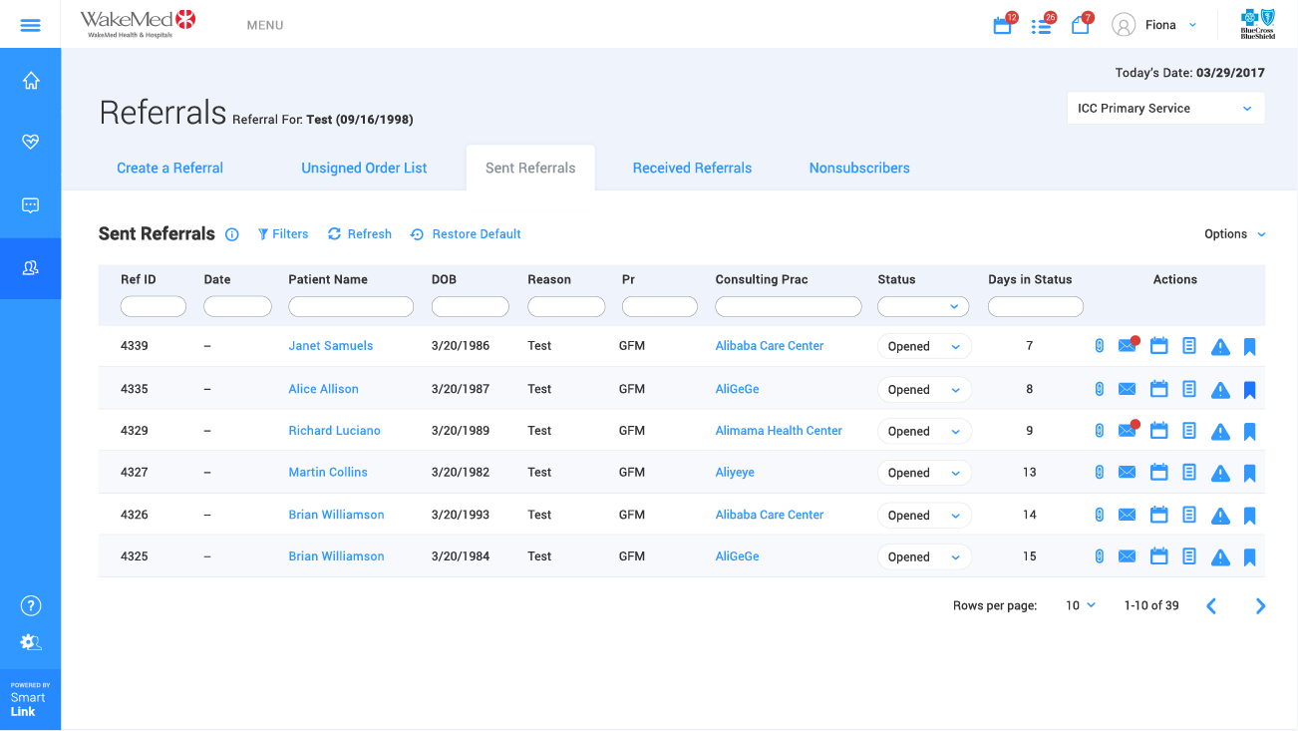Expand the ICC Primary Service dropdown
The height and width of the screenshot is (731, 1298).
tap(1164, 109)
